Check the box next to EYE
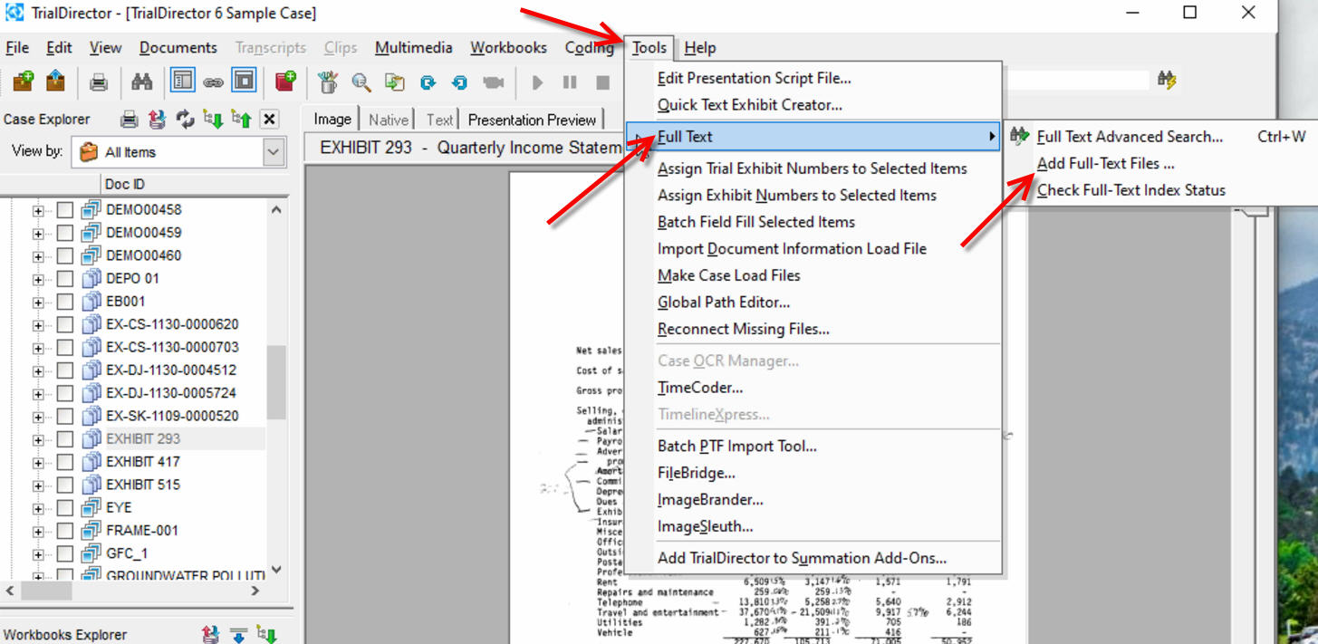This screenshot has width=1318, height=644. pos(65,508)
